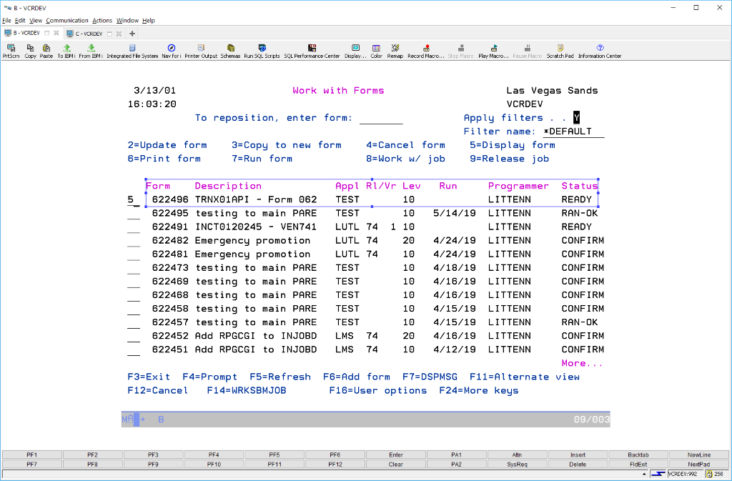Open the Edit menu
This screenshot has height=481, width=732.
pyautogui.click(x=20, y=21)
